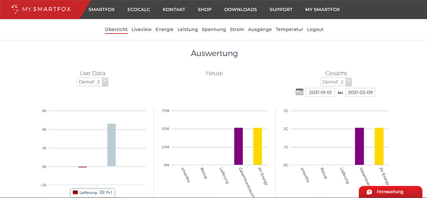The height and width of the screenshot is (198, 427).
Task: Click the '75M' axis value in Heute chart
Action: [166, 111]
